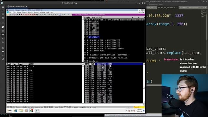The width and height of the screenshot is (208, 117).
Task: Select the highlighted EIP value 42424242
Action: click(x=94, y=37)
